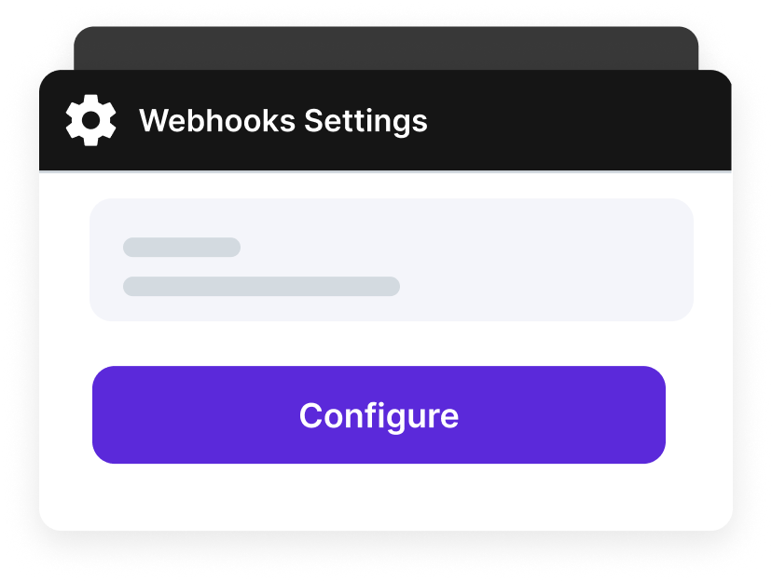Click the black header bar's empty area
772x581 pixels.
[578, 121]
